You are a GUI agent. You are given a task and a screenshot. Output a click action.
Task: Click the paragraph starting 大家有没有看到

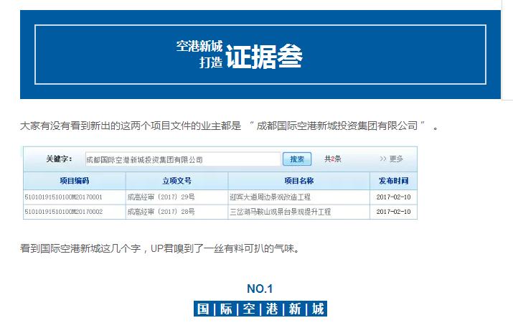(x=229, y=126)
